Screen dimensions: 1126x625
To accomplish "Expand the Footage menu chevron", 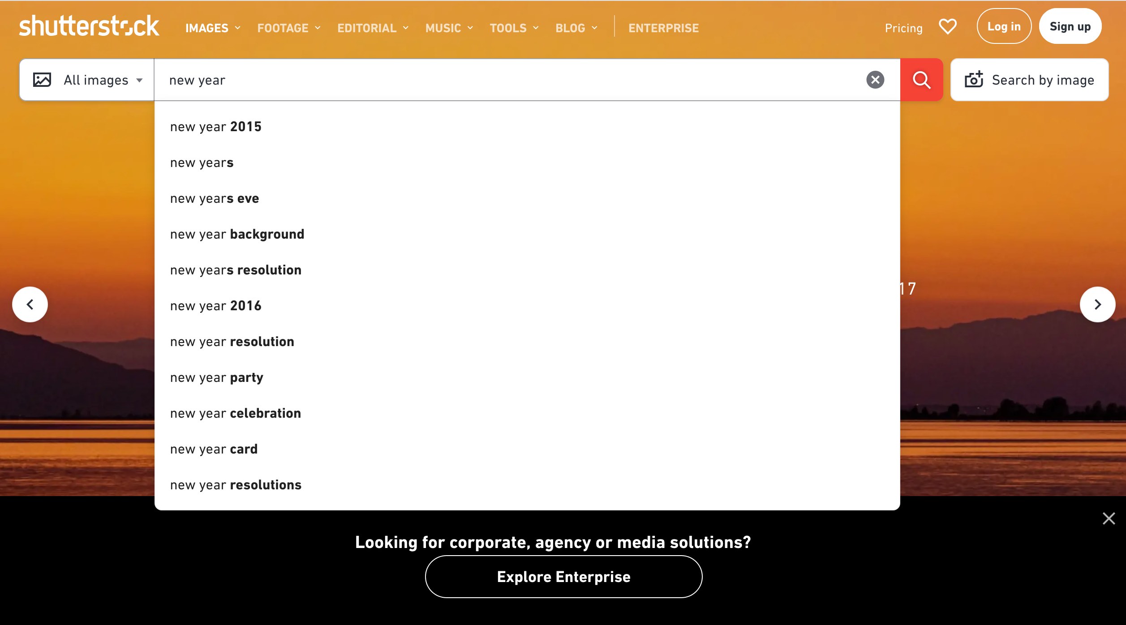I will pos(318,28).
